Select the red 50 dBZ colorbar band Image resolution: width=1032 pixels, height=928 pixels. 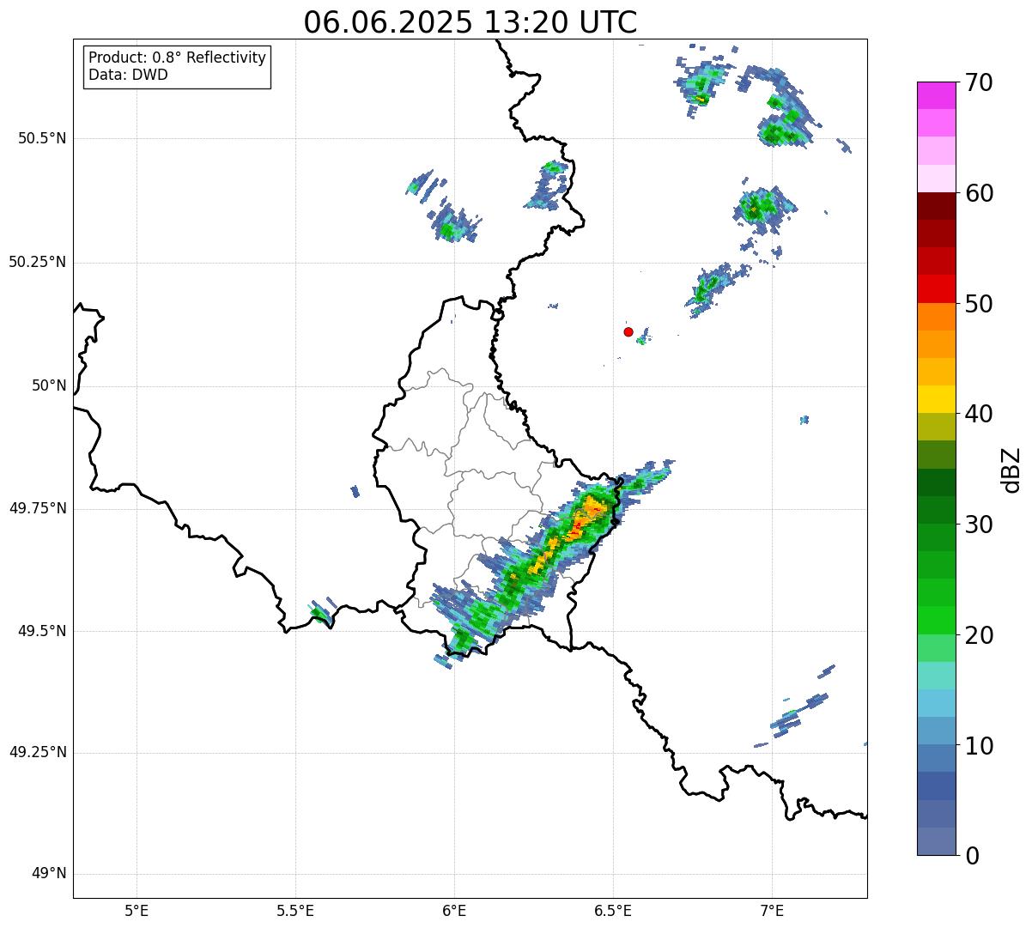[x=936, y=288]
